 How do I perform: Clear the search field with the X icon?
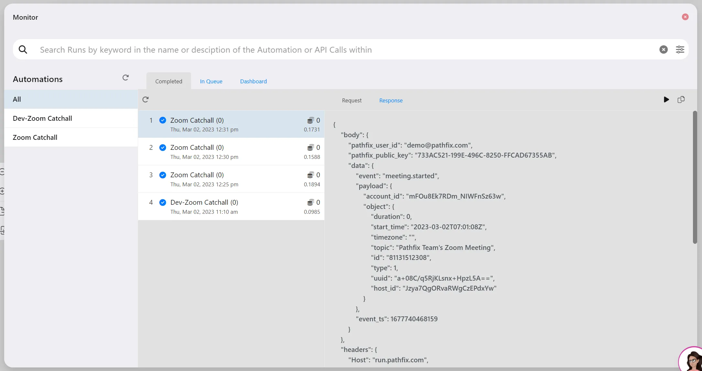pyautogui.click(x=664, y=49)
